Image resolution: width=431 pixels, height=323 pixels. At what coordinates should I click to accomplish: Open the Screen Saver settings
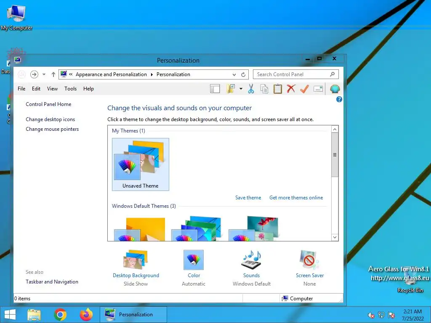point(309,268)
